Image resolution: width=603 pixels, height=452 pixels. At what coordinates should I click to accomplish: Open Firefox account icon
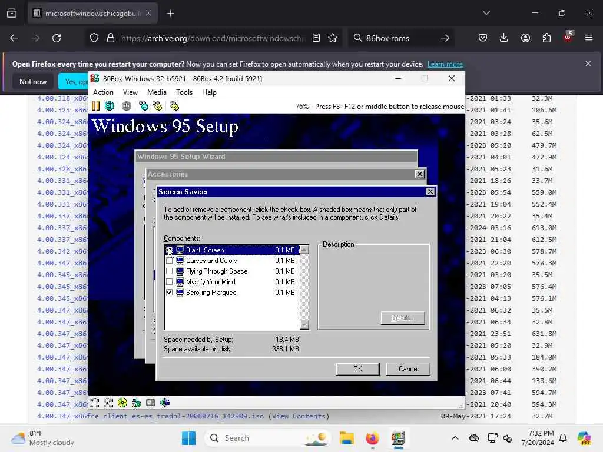click(525, 38)
